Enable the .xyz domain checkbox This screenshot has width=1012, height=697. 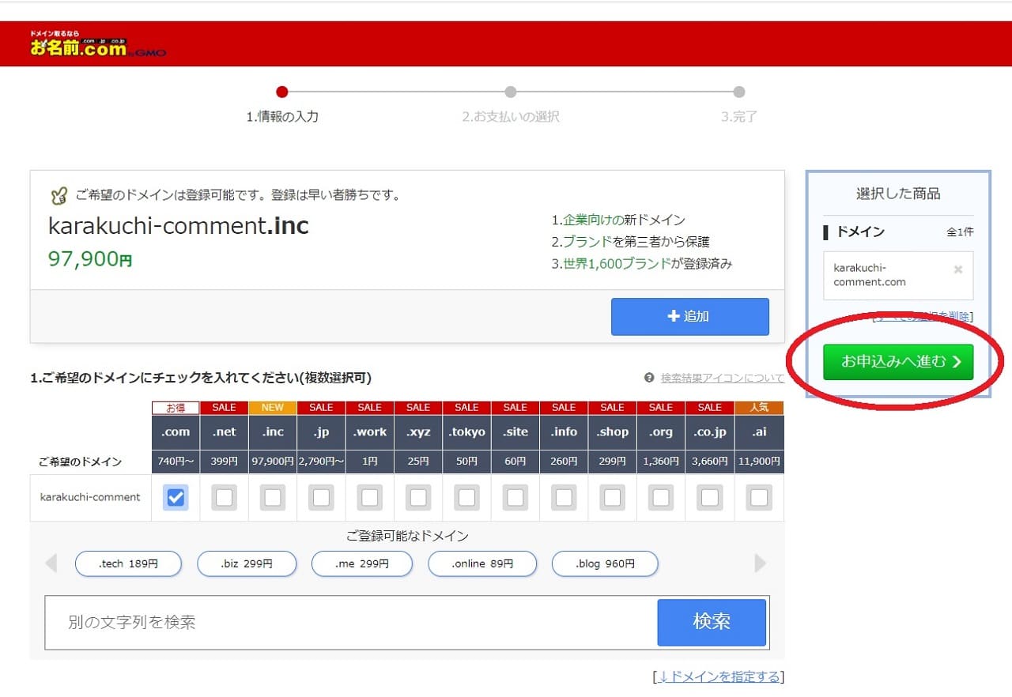(x=418, y=497)
